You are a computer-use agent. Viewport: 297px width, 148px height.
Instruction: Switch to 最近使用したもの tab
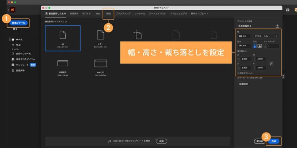click(x=56, y=13)
